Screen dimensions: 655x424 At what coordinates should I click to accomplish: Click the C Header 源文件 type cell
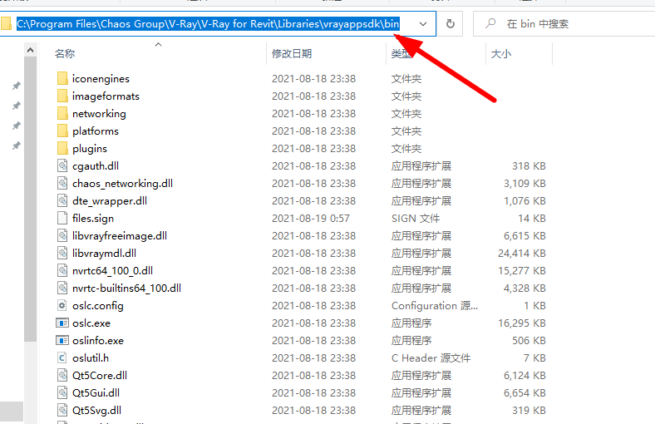tap(431, 358)
